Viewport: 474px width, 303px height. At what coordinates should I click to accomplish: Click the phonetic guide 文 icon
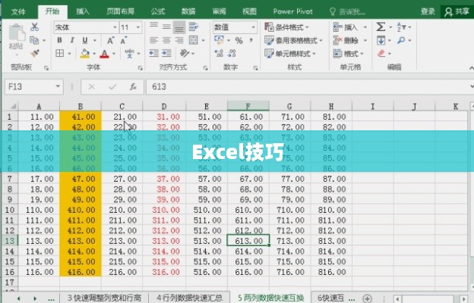click(130, 54)
